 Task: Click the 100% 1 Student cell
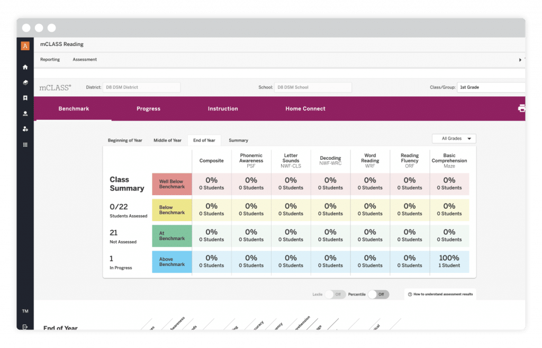tap(449, 261)
